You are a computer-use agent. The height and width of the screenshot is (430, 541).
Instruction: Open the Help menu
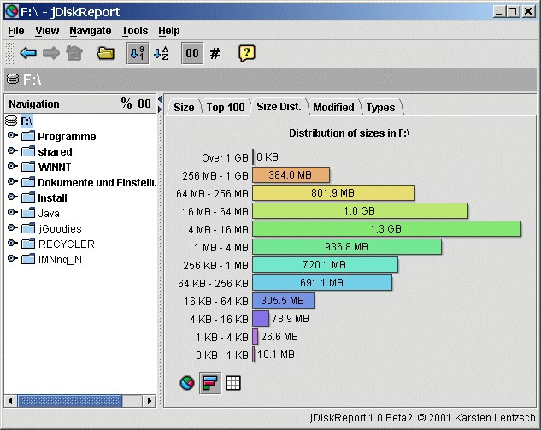[169, 31]
